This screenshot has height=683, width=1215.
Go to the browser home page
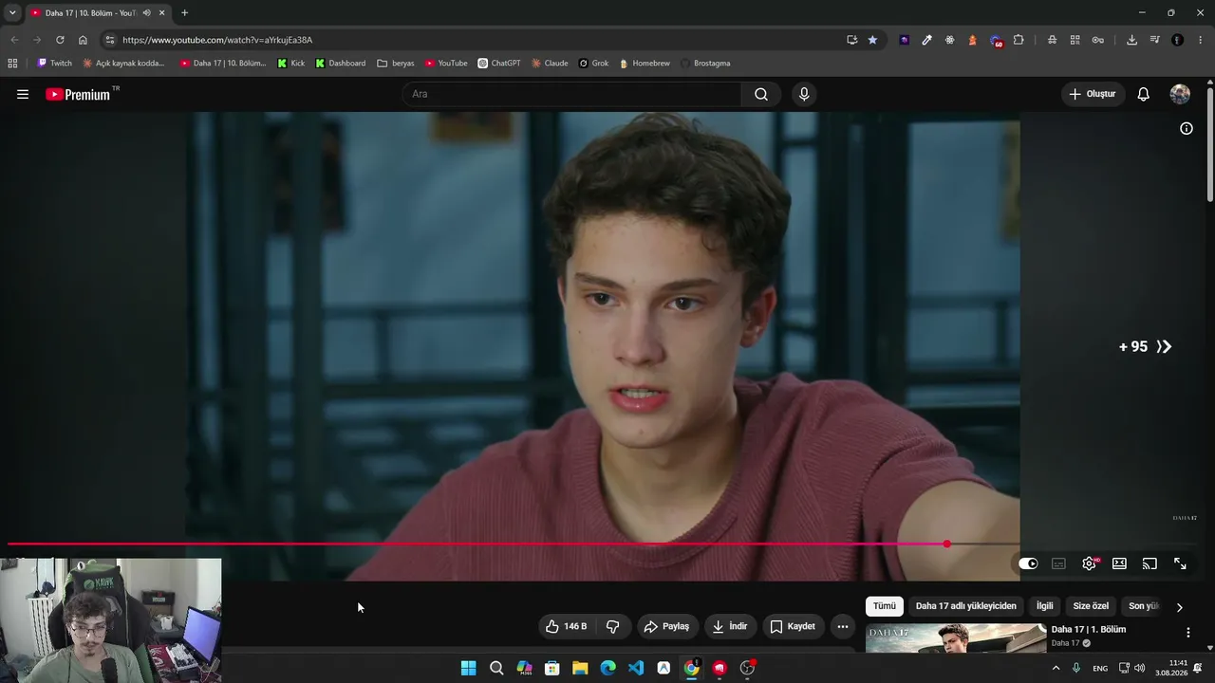click(x=83, y=40)
